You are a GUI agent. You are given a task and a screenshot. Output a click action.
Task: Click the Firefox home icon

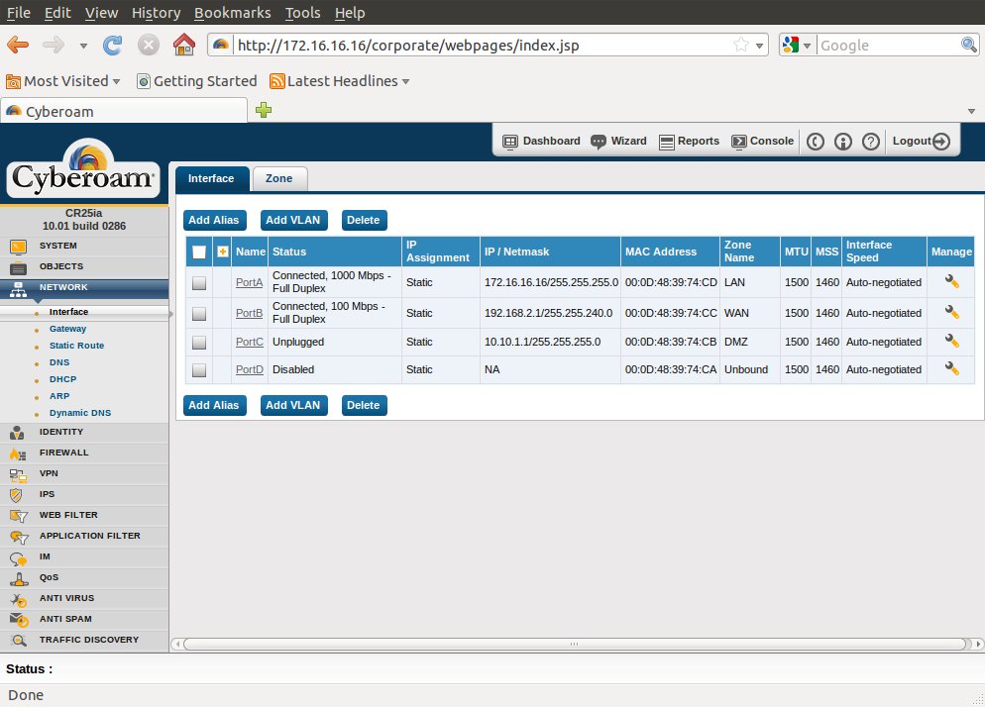pos(183,46)
